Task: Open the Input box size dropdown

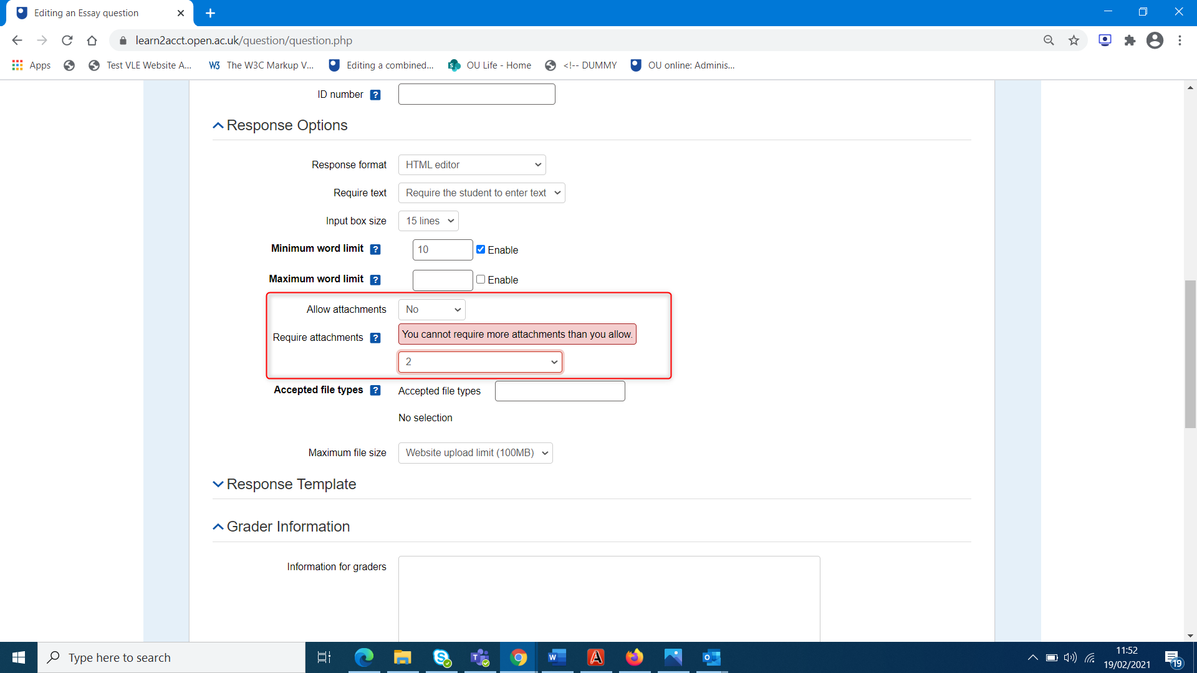Action: click(x=428, y=221)
